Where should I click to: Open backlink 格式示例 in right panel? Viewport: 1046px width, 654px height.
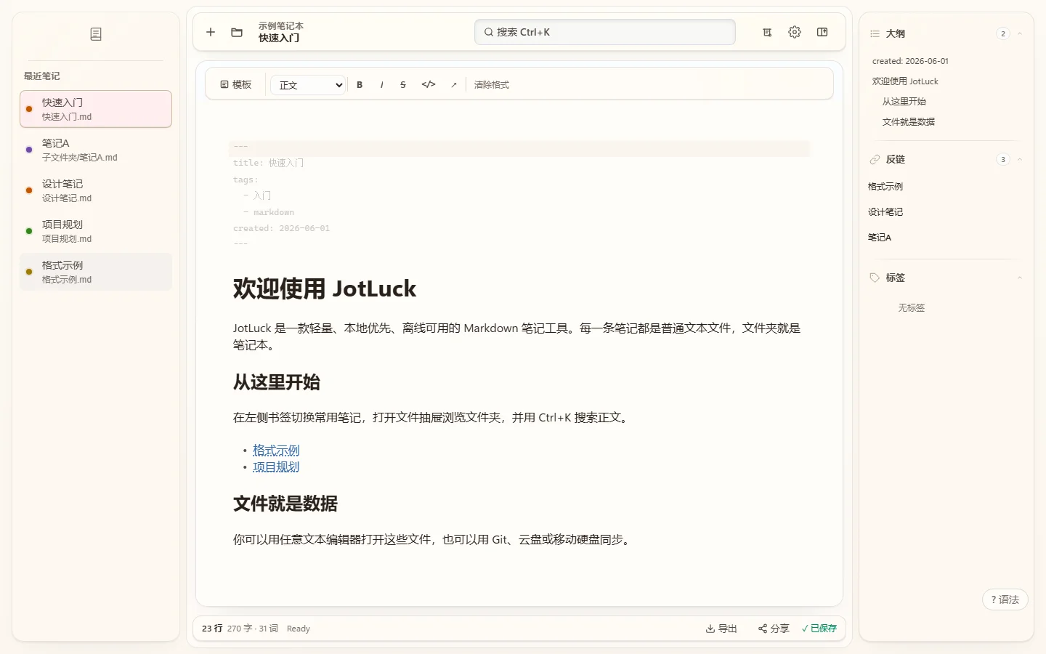point(885,187)
